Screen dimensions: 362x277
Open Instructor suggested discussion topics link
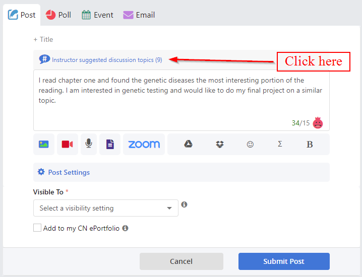pos(107,60)
